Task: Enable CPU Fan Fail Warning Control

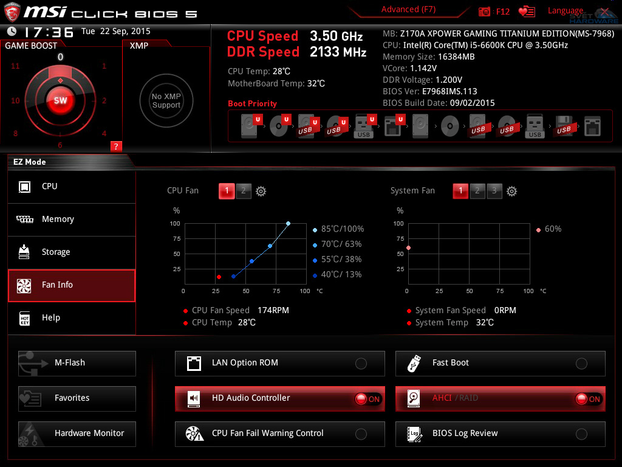Action: pos(361,434)
